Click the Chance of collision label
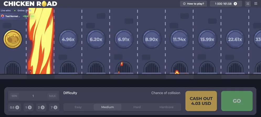The width and height of the screenshot is (261, 117). (x=166, y=93)
